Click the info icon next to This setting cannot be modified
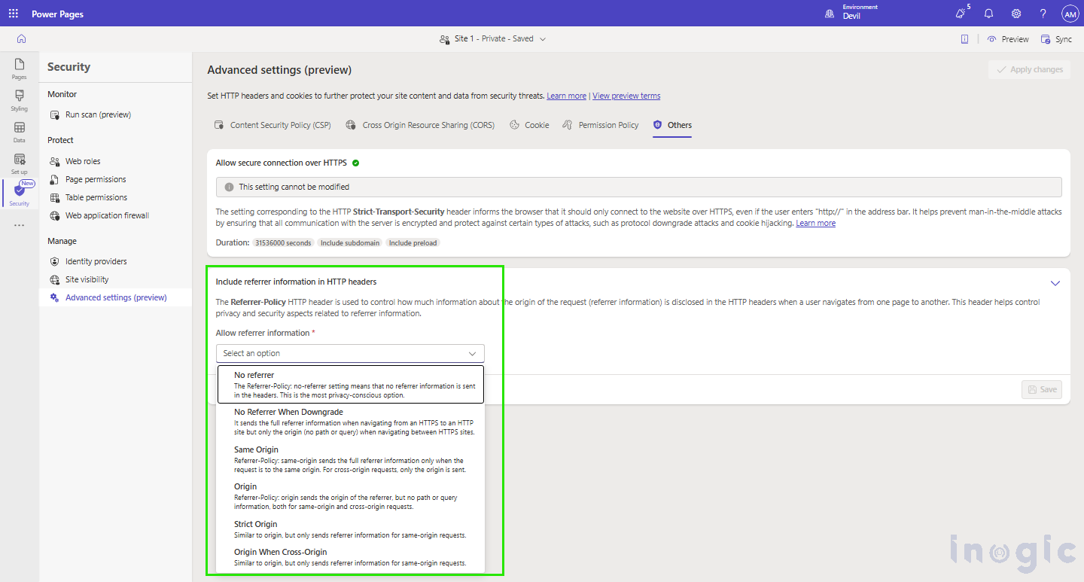Screen dimensions: 1084x582 [x=229, y=187]
